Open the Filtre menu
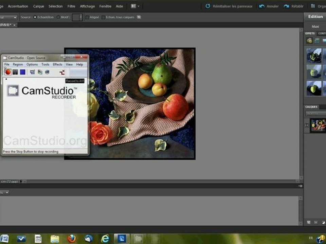 71,6
